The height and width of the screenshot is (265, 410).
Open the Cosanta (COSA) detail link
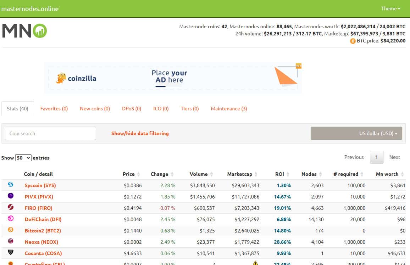[x=43, y=253]
